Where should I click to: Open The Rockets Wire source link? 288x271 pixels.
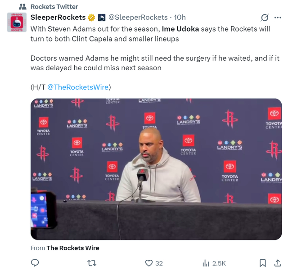point(73,248)
